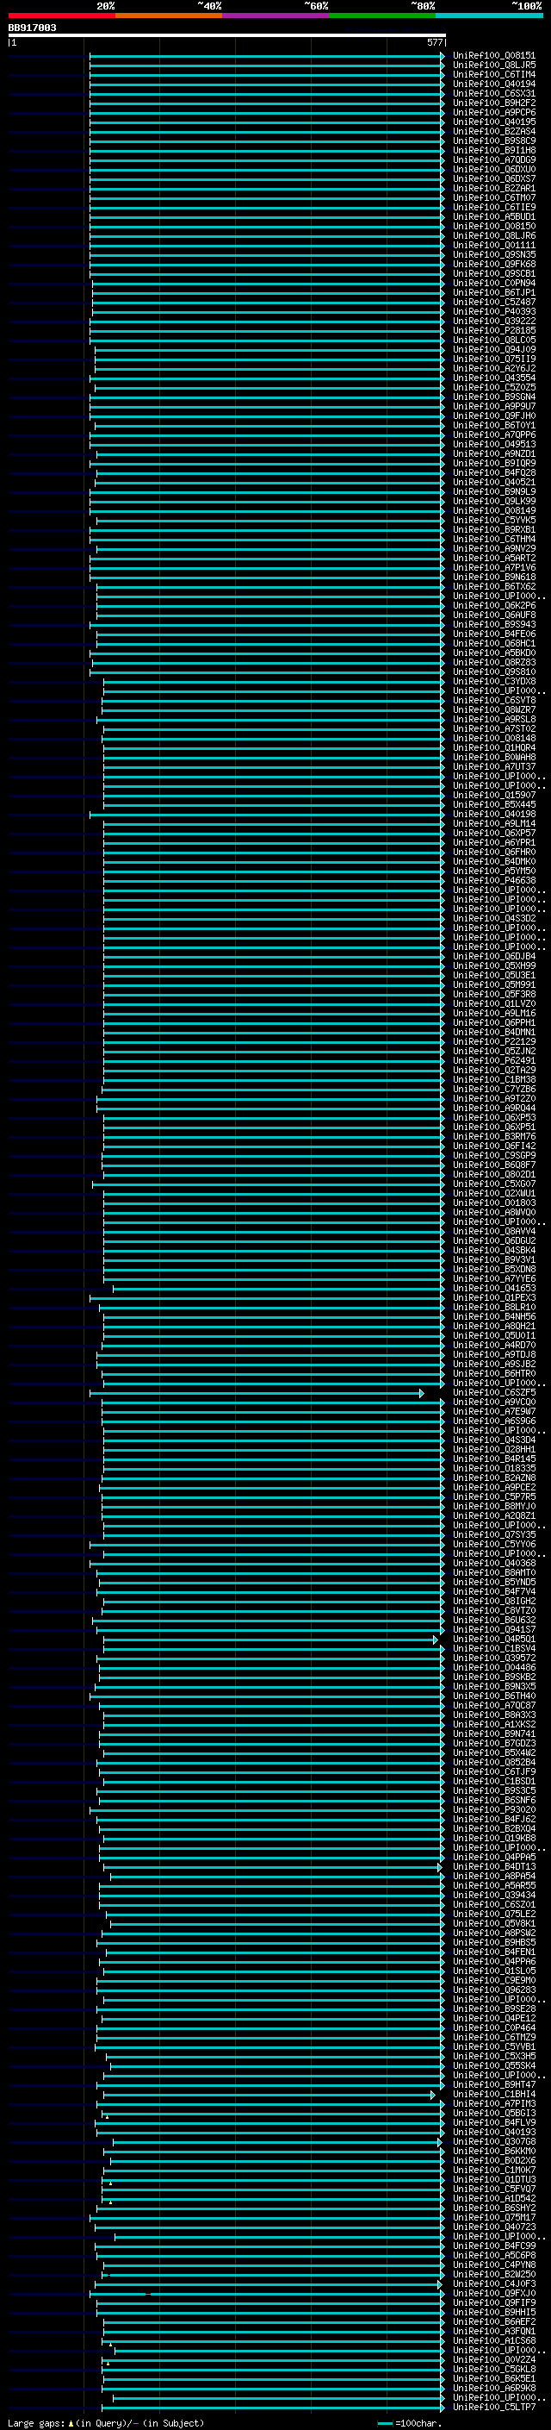
Task: Select hit label UniRef100_P46638
Action: point(494,880)
